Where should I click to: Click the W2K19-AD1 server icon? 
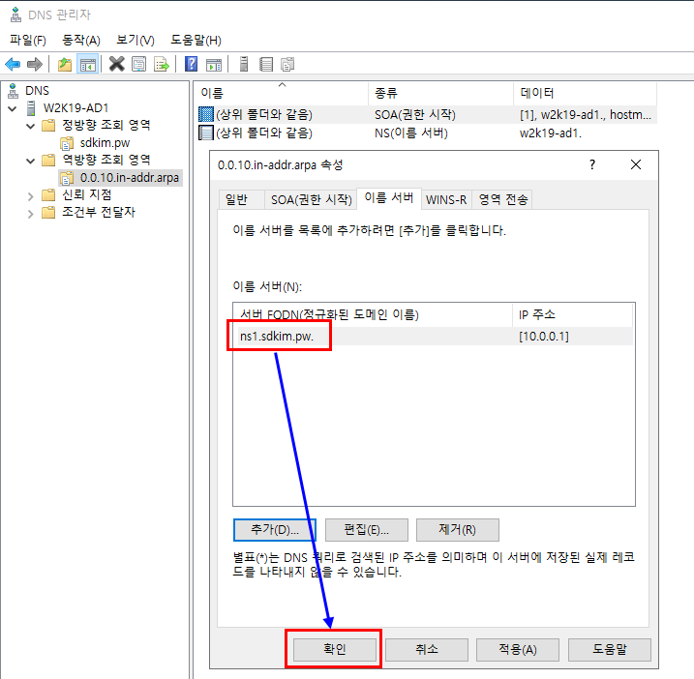pyautogui.click(x=31, y=108)
